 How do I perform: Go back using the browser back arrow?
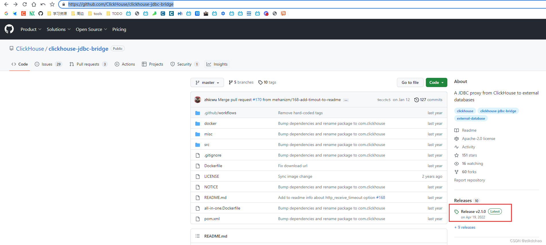coord(6,4)
